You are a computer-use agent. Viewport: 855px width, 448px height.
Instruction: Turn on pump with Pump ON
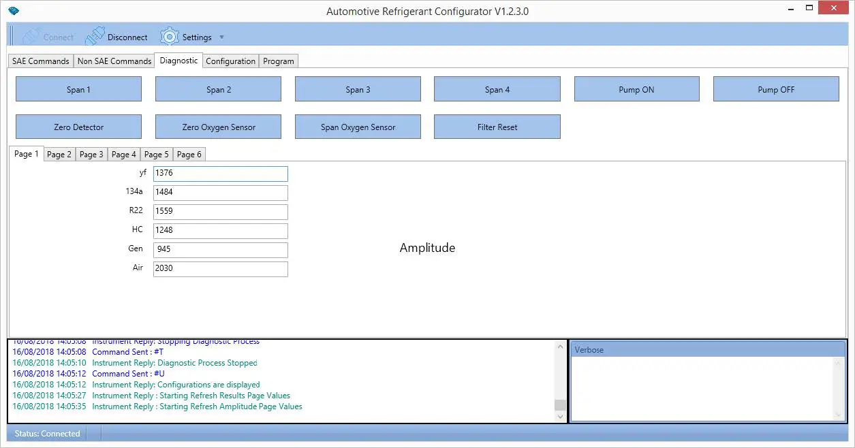(x=636, y=89)
